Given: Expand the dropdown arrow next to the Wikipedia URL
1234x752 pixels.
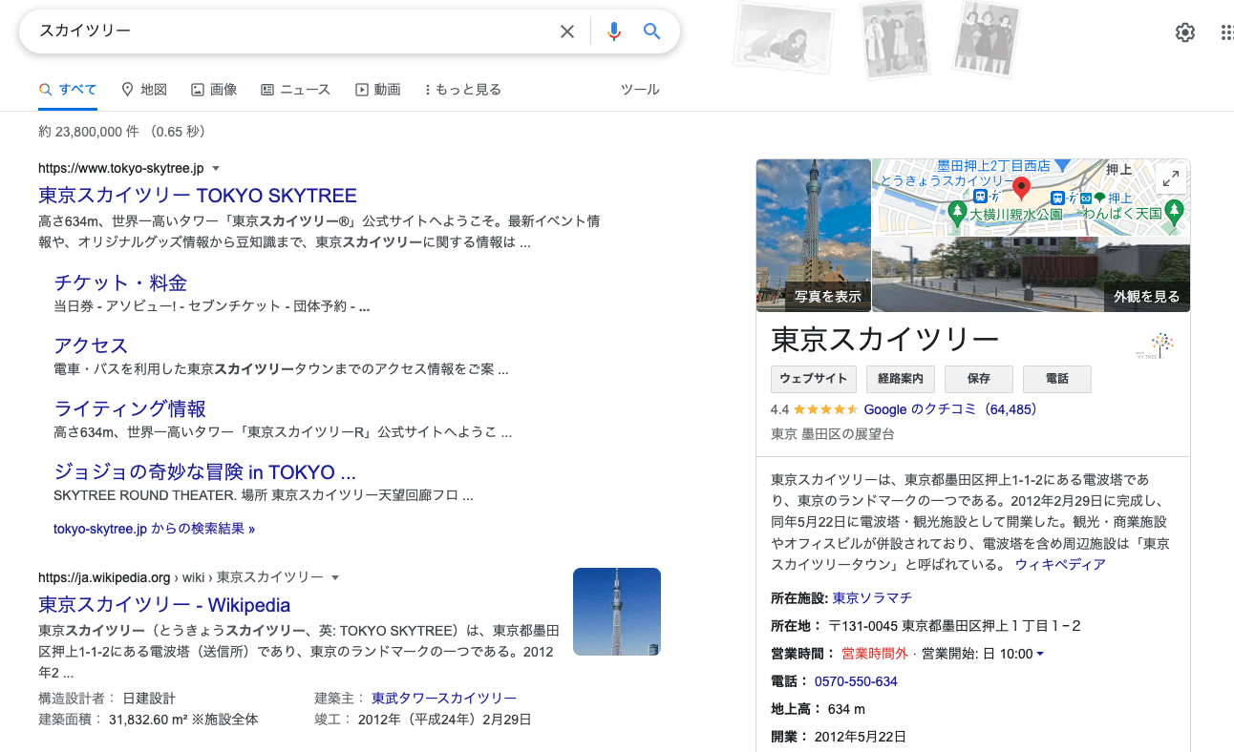Looking at the screenshot, I should point(335,578).
